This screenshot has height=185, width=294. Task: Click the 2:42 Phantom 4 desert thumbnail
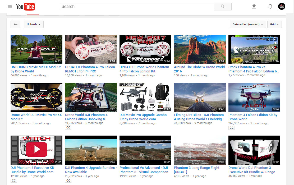point(91,150)
